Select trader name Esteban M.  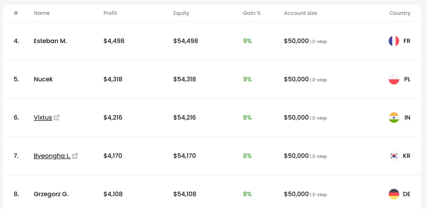tap(50, 41)
